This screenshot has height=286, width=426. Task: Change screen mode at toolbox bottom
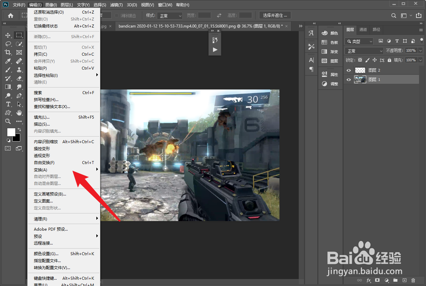19,148
